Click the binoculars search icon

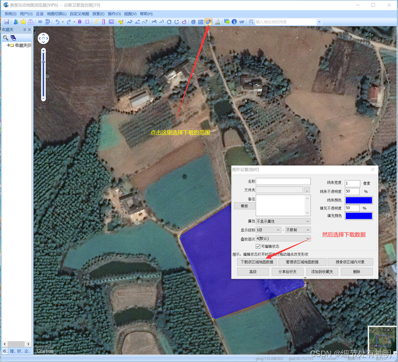[31, 22]
